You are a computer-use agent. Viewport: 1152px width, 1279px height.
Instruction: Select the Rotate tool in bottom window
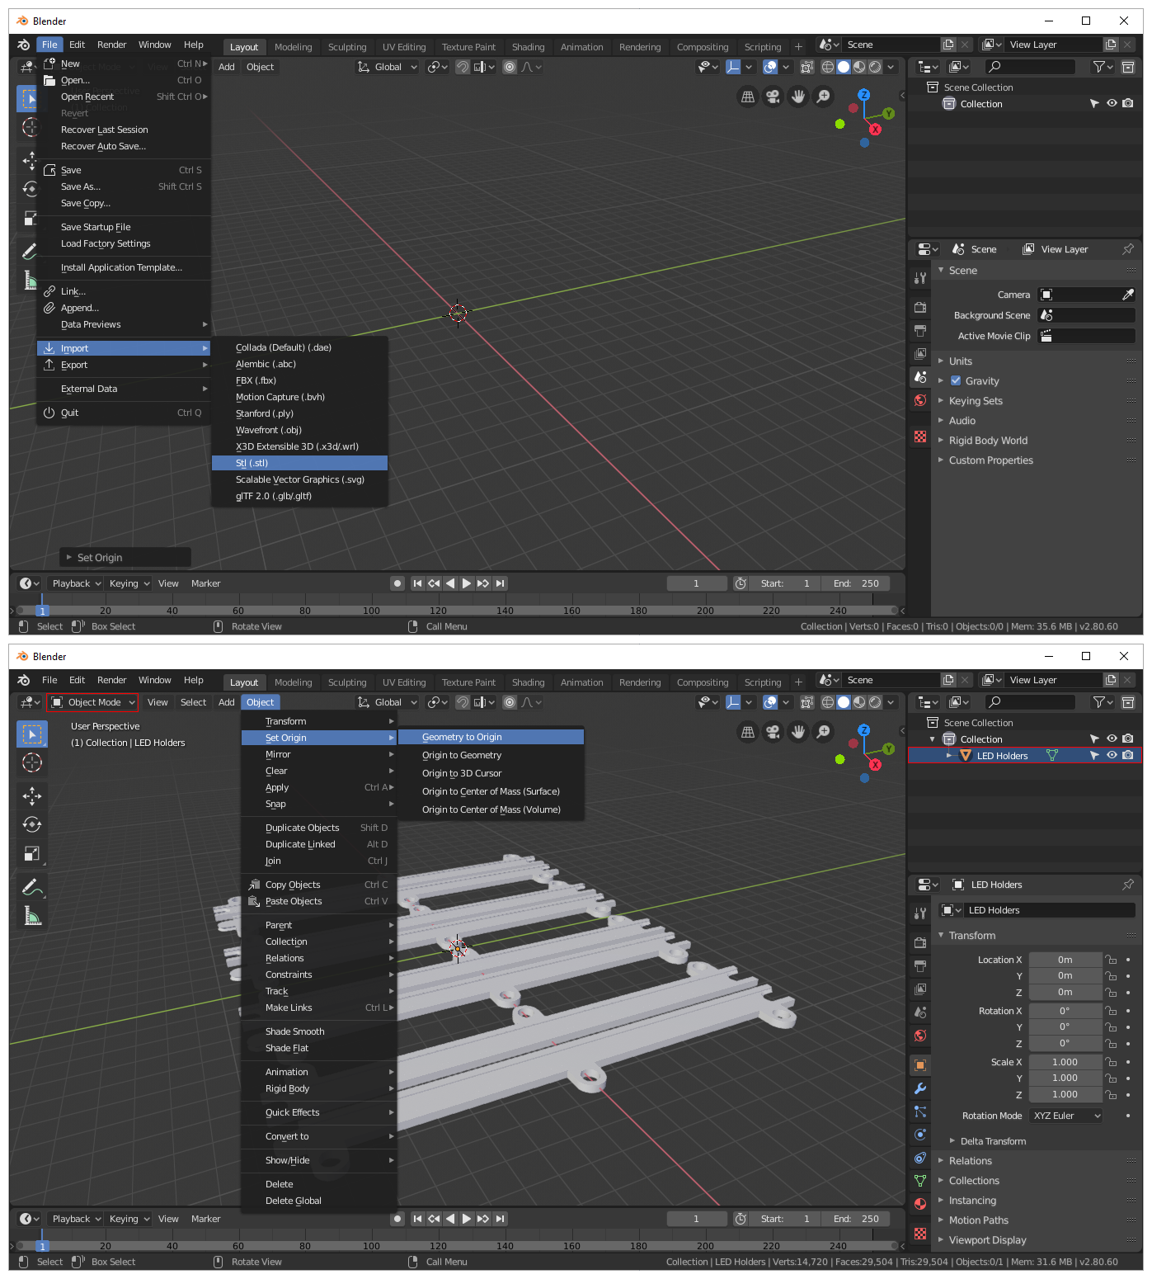pos(31,824)
